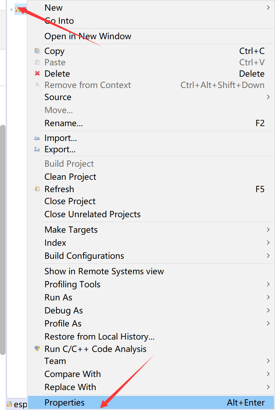Select Clean Project menu entry
This screenshot has height=410, width=275.
pos(70,177)
